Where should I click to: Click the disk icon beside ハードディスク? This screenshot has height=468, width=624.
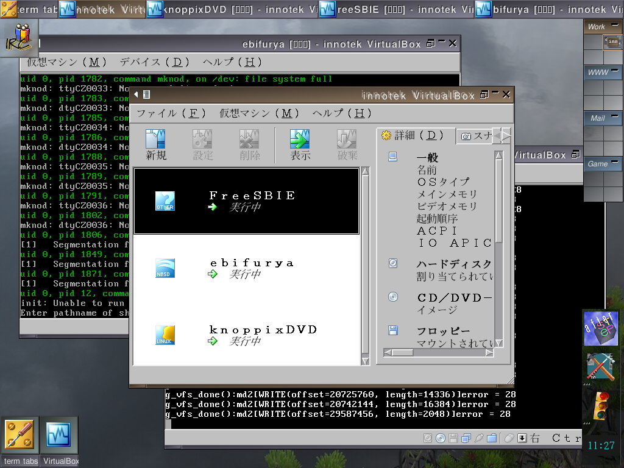tap(393, 263)
